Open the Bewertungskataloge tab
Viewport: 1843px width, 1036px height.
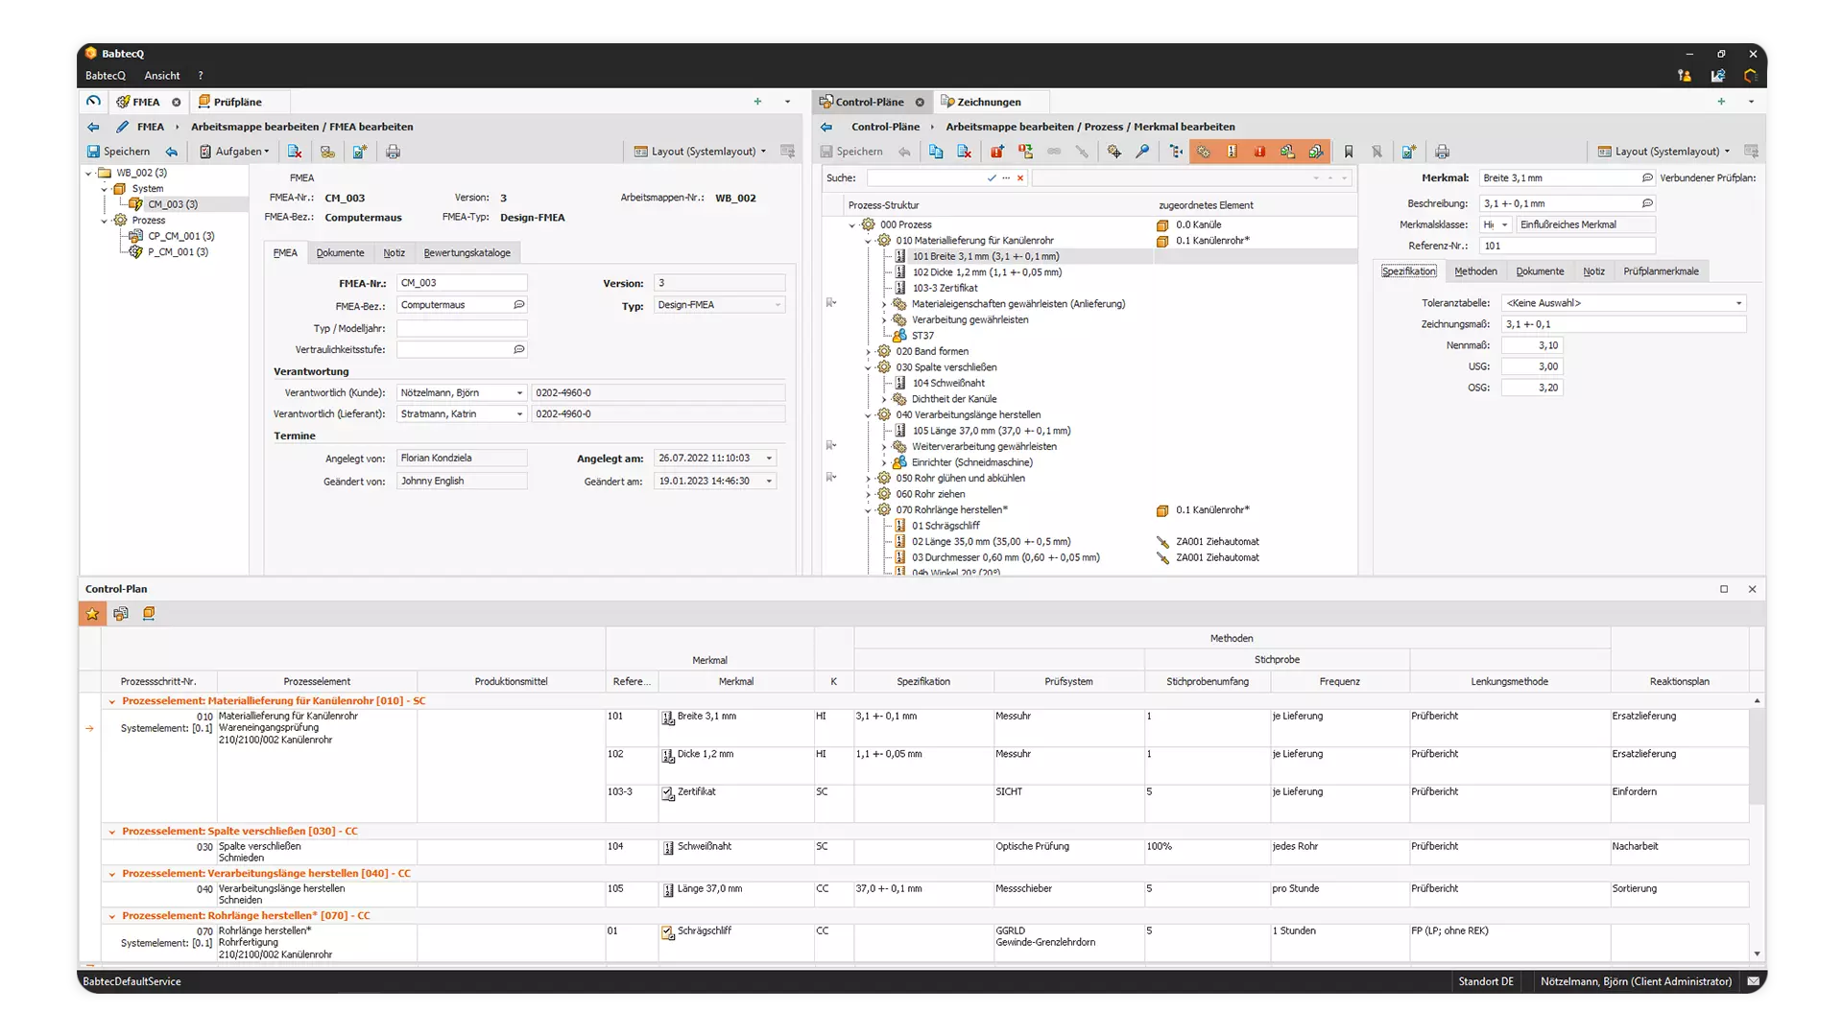click(467, 253)
